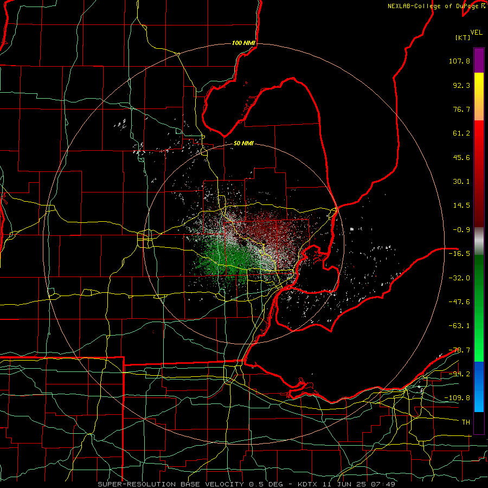Click the purple segment of the color bar
Screen dimensions: 488x488
point(479,60)
